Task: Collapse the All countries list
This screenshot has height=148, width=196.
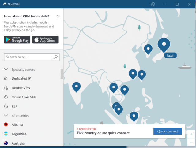Action: pos(6,116)
